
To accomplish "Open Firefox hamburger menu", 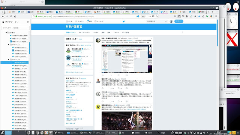I will click(x=216, y=16).
